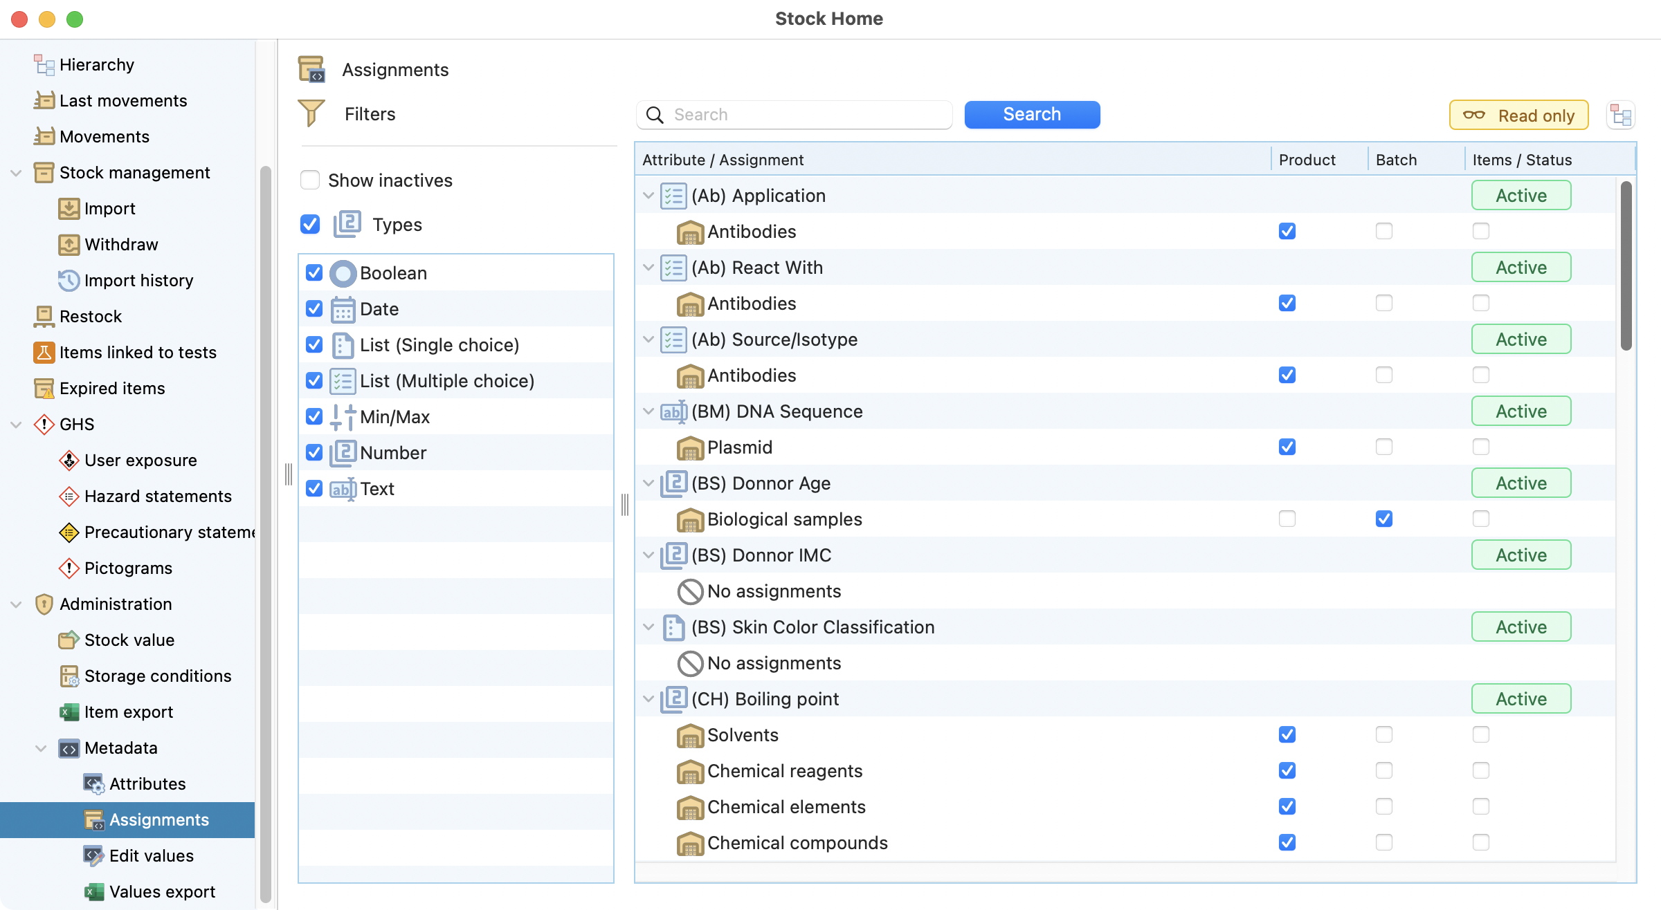The height and width of the screenshot is (910, 1661).
Task: Open Attributes under Metadata
Action: pyautogui.click(x=147, y=783)
